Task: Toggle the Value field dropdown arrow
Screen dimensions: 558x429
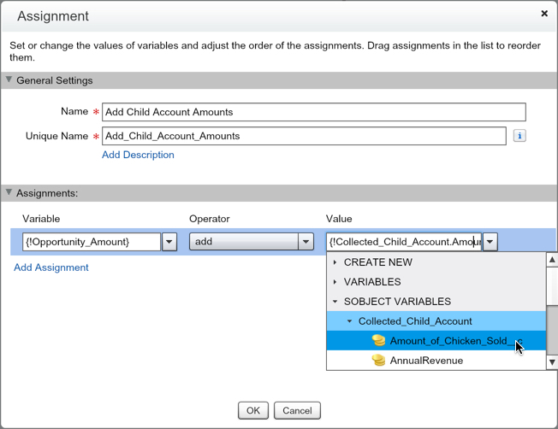Action: pos(490,242)
